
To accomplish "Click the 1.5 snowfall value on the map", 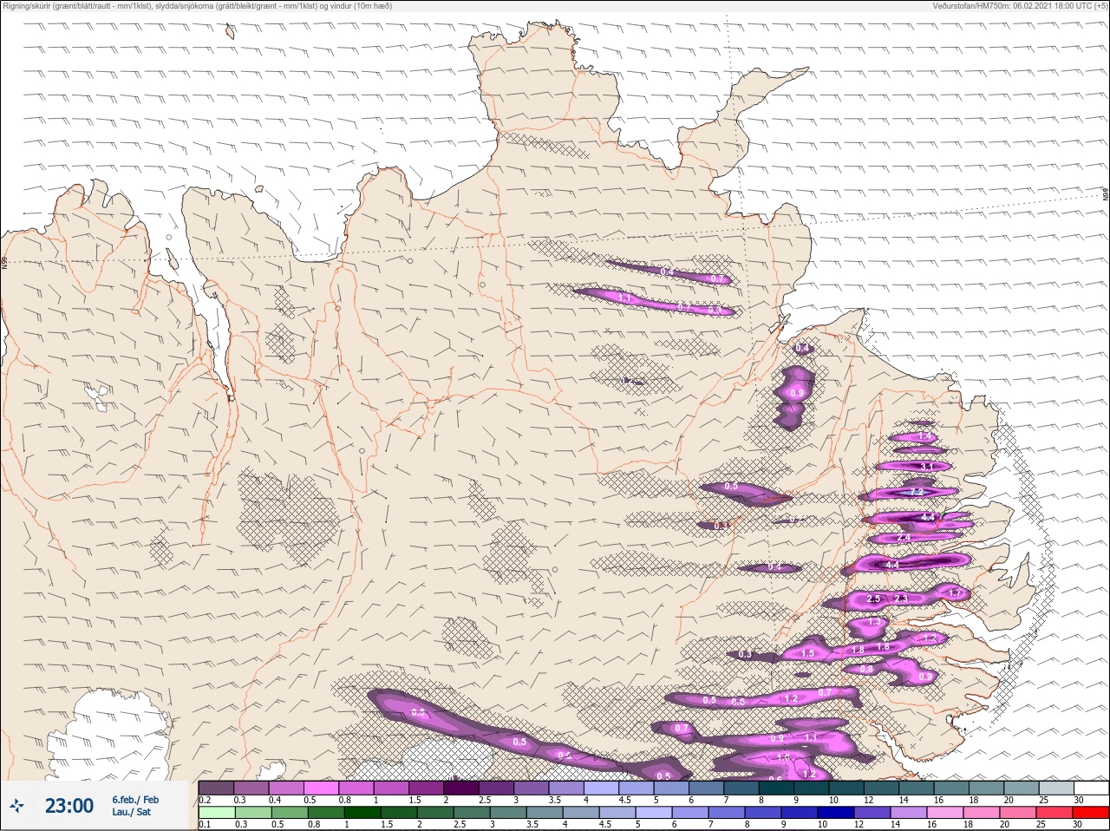I will [808, 653].
